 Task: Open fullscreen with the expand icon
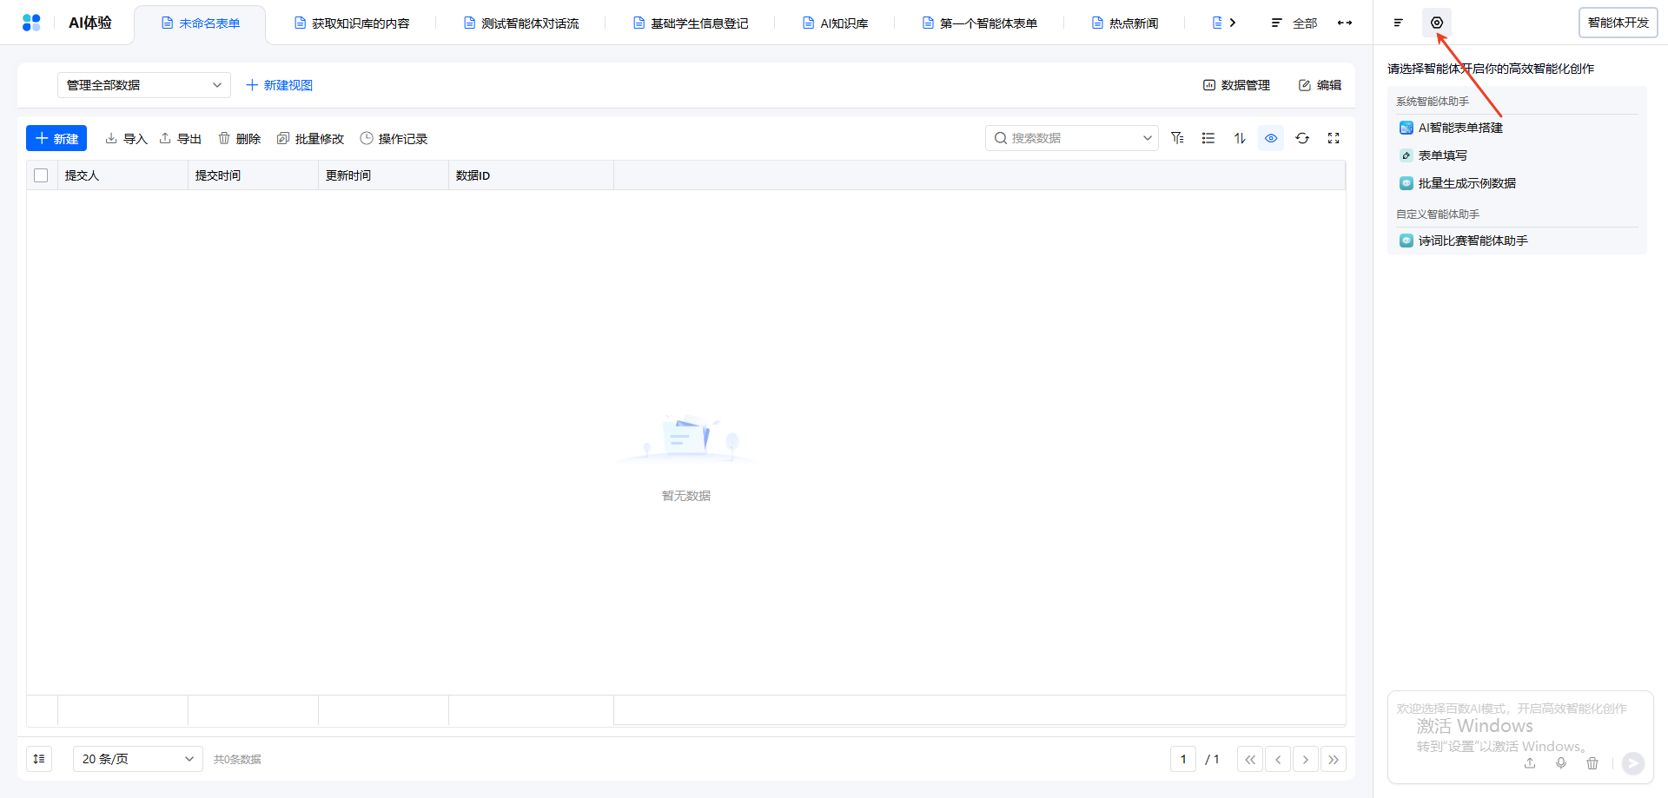pos(1334,138)
